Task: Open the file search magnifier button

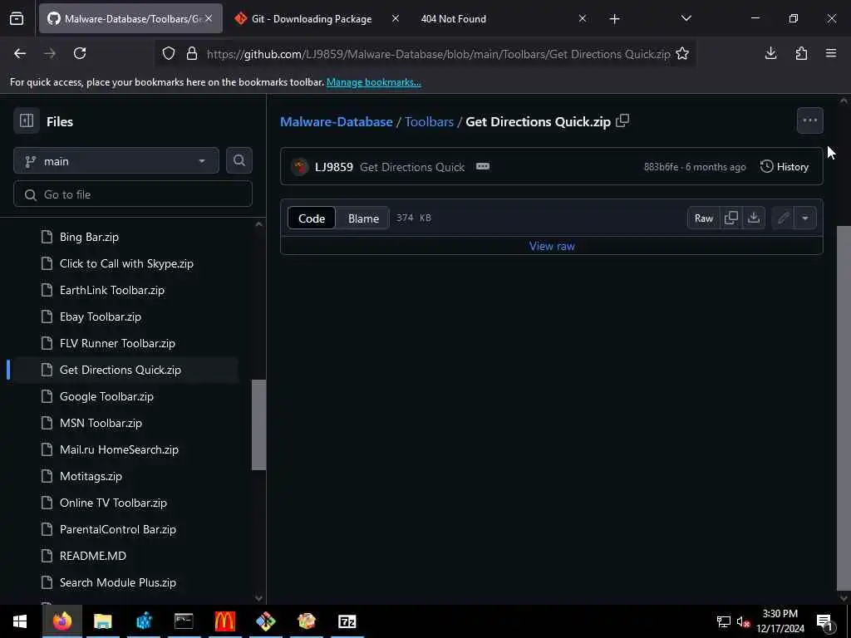Action: click(x=239, y=160)
